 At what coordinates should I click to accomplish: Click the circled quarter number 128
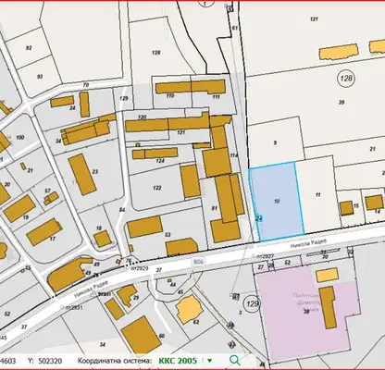346,79
